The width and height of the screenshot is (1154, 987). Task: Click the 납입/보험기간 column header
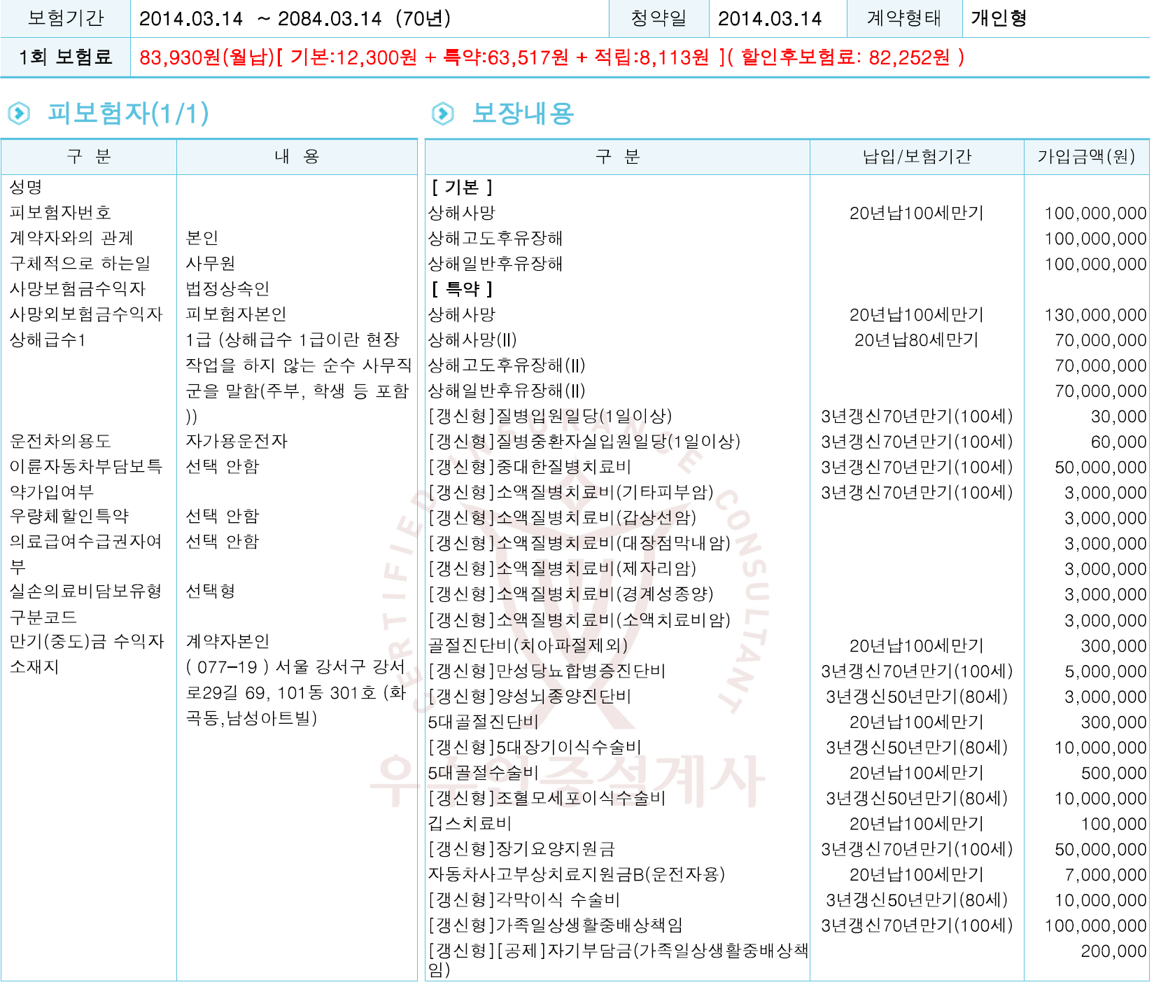point(917,157)
